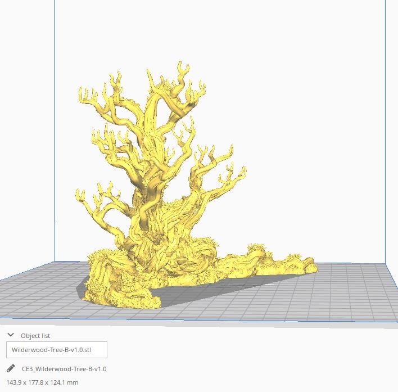This screenshot has width=398, height=392.
Task: Click the pencil edit job name icon
Action: [11, 368]
